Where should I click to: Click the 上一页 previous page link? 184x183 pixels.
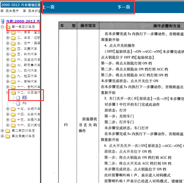pos(48,7)
